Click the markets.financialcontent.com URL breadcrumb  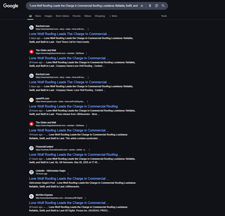point(61,150)
